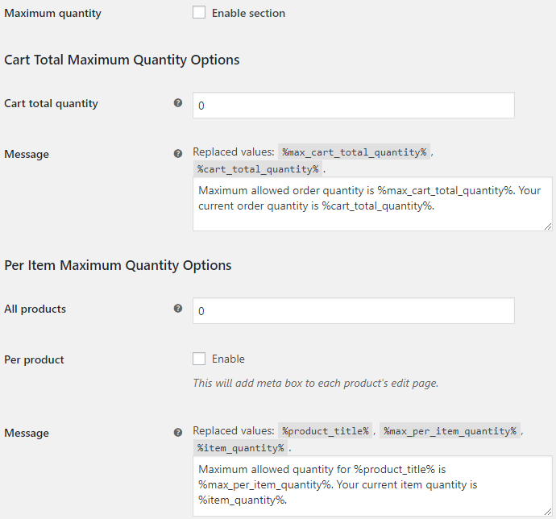Image resolution: width=556 pixels, height=519 pixels.
Task: Enable the Maximum quantity section checkbox
Action: click(199, 13)
